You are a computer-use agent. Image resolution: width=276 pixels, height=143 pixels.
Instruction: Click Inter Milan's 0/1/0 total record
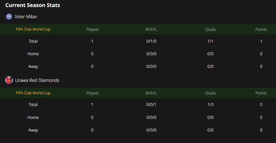point(151,41)
